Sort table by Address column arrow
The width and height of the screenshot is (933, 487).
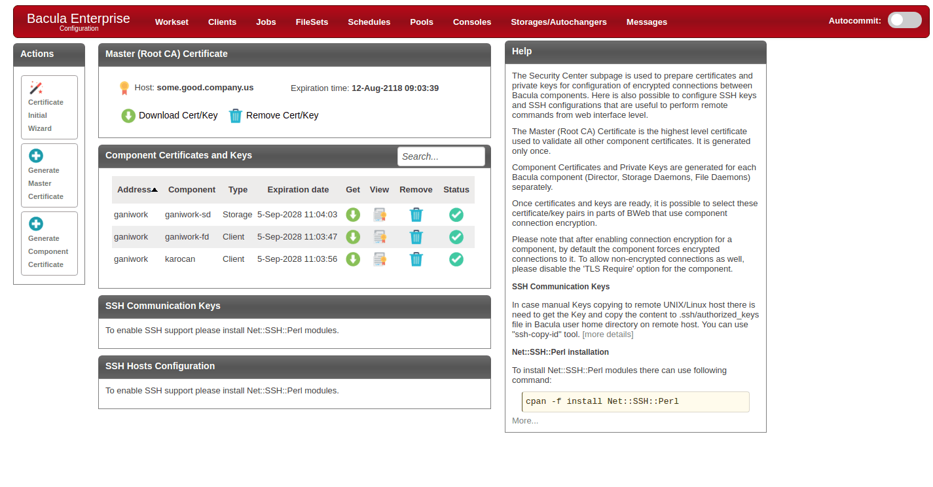click(x=155, y=190)
